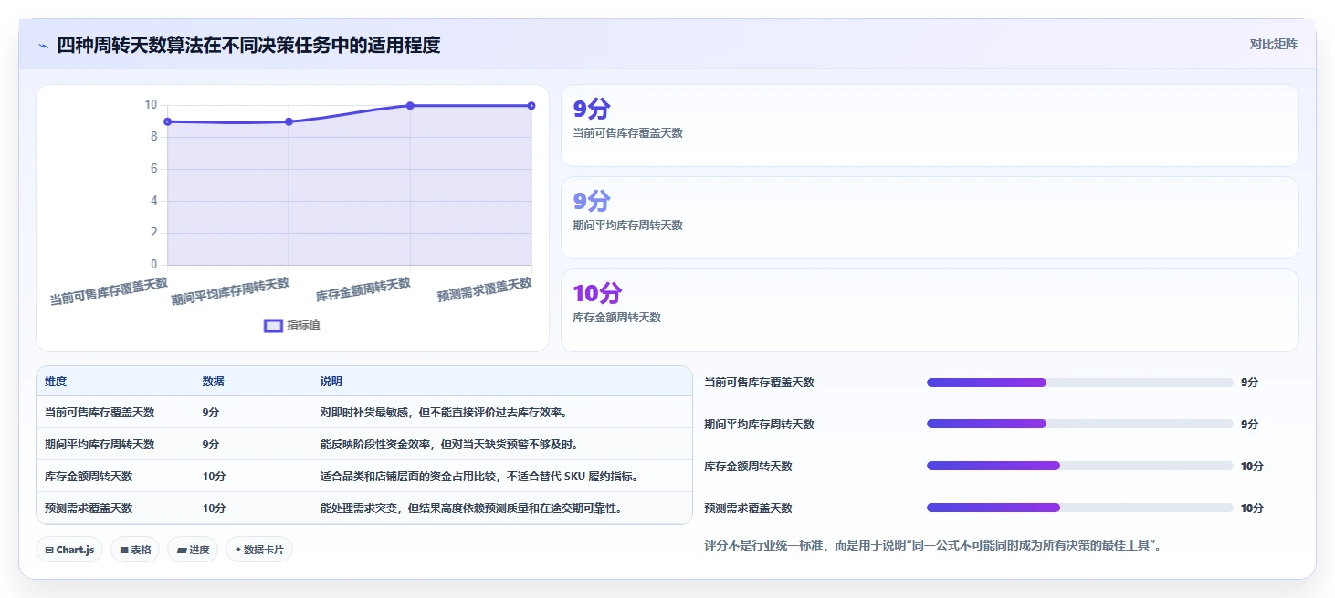
Task: Click the Chart.js tag chip
Action: point(70,550)
